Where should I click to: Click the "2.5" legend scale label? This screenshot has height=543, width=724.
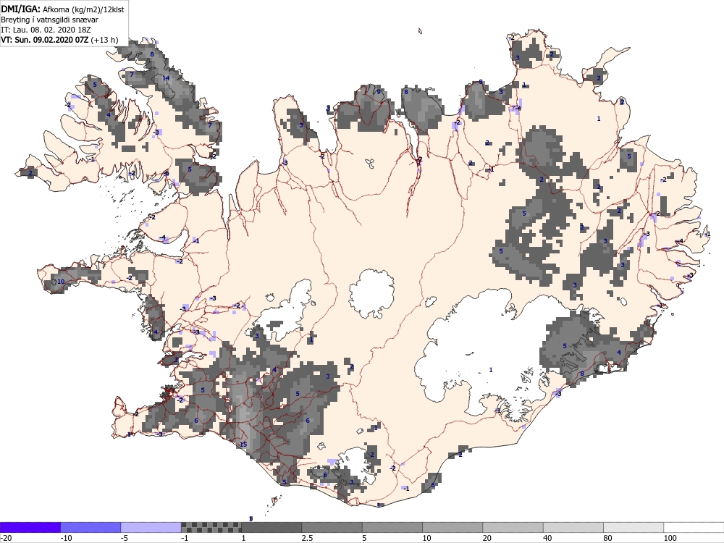pos(307,538)
